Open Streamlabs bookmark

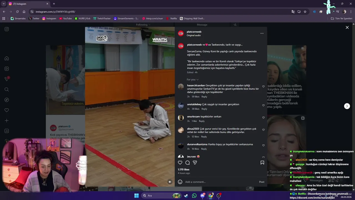(18, 19)
